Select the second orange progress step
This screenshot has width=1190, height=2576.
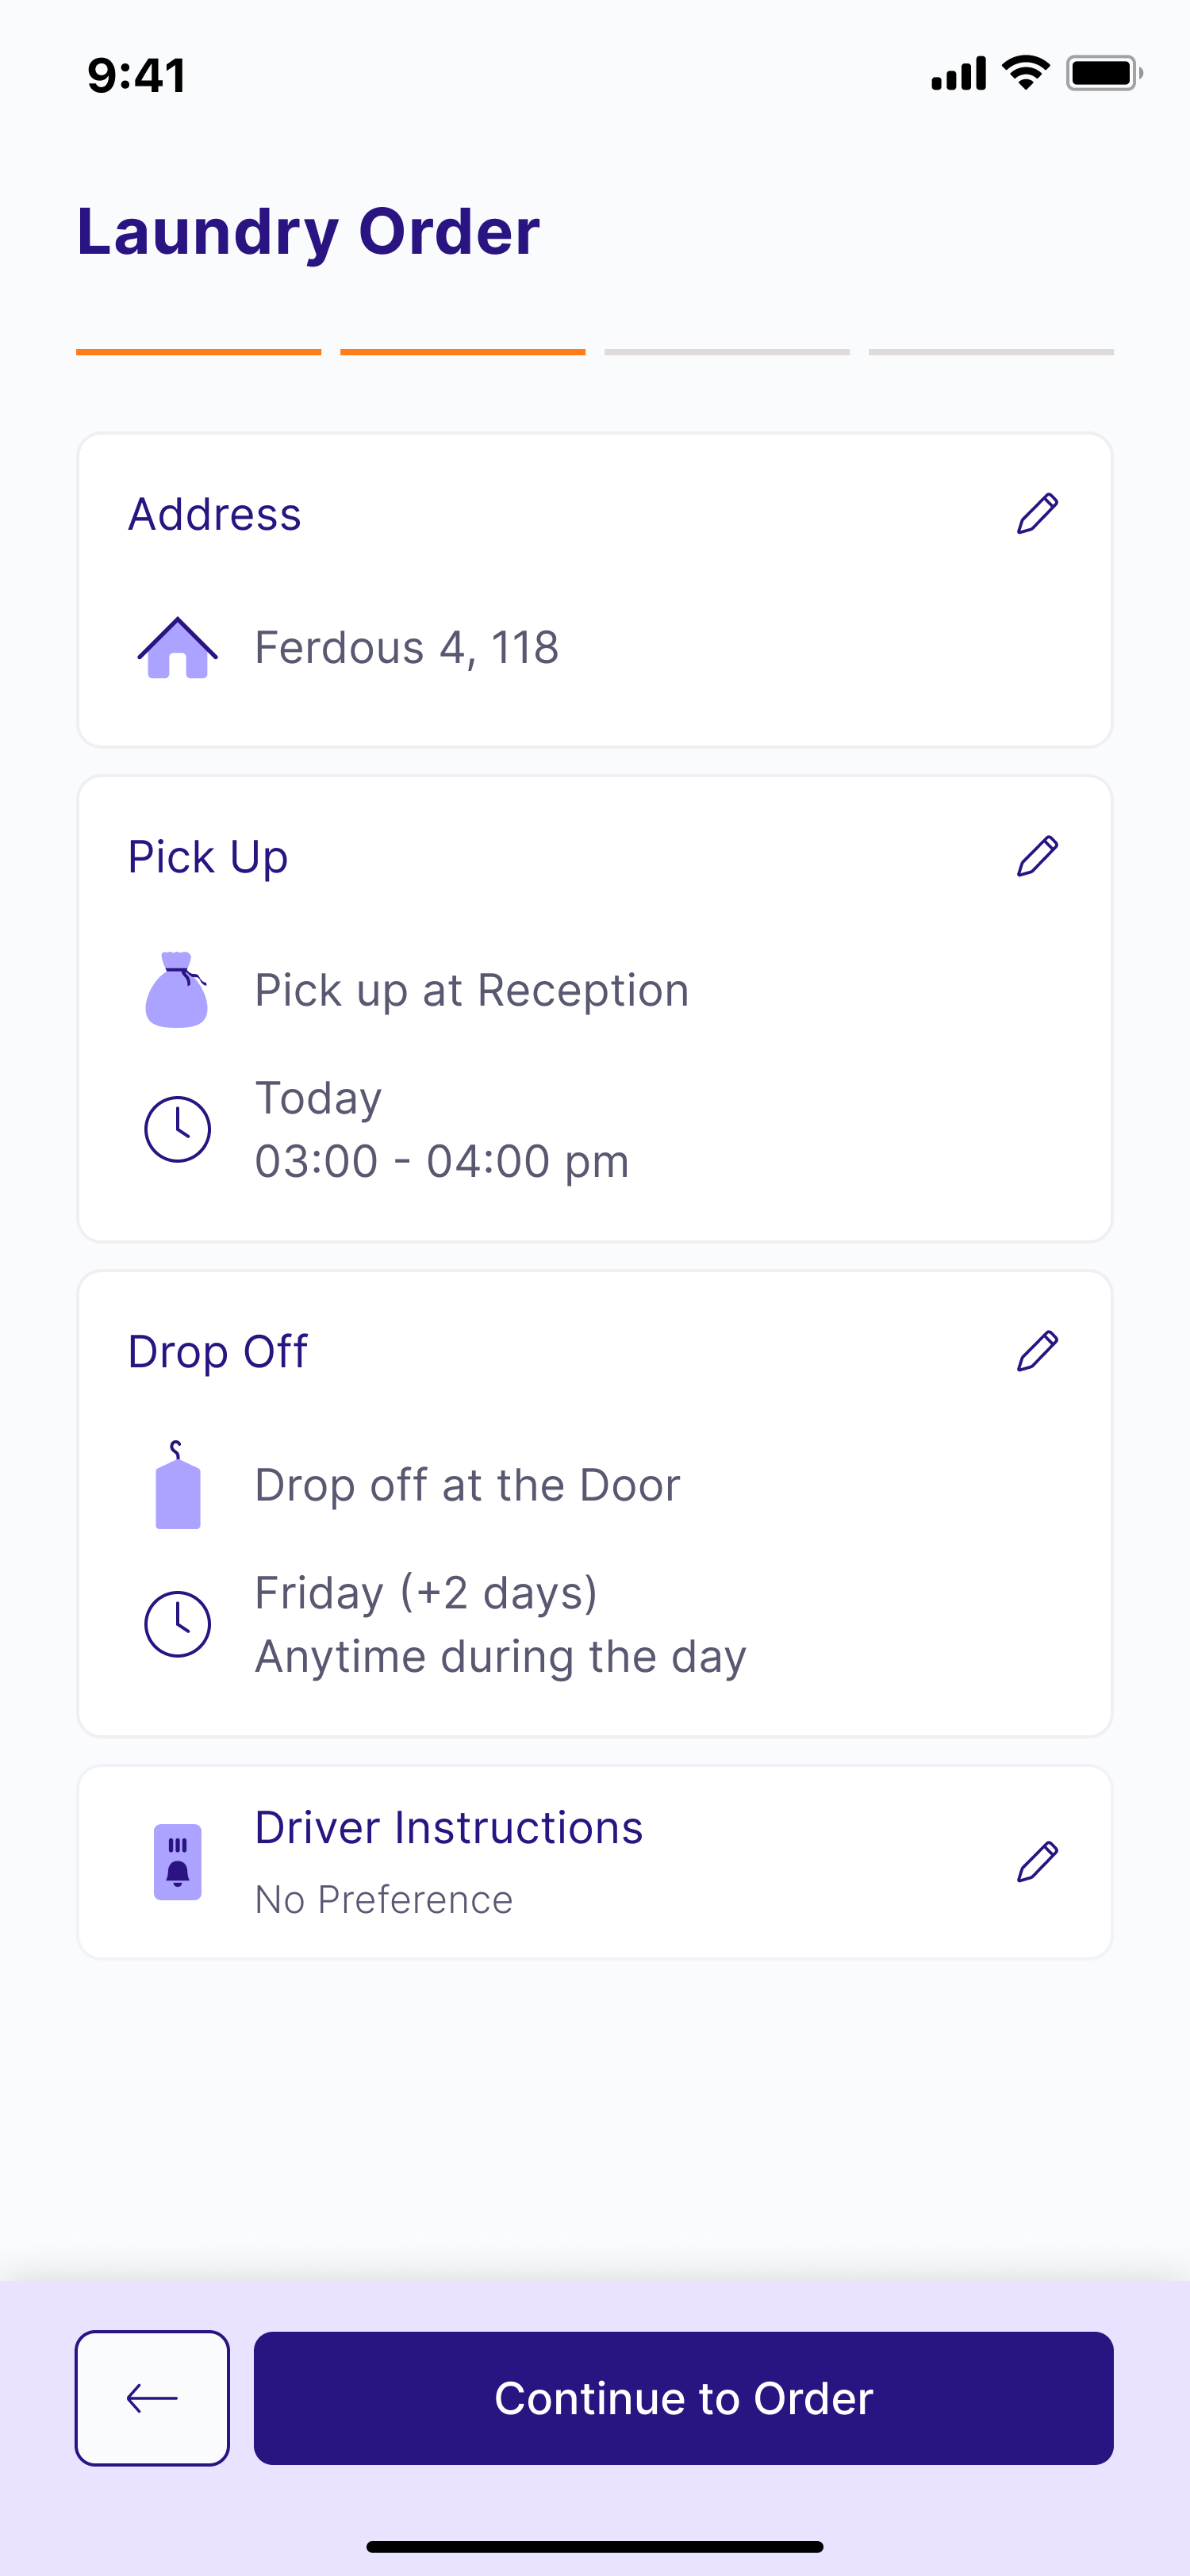463,352
